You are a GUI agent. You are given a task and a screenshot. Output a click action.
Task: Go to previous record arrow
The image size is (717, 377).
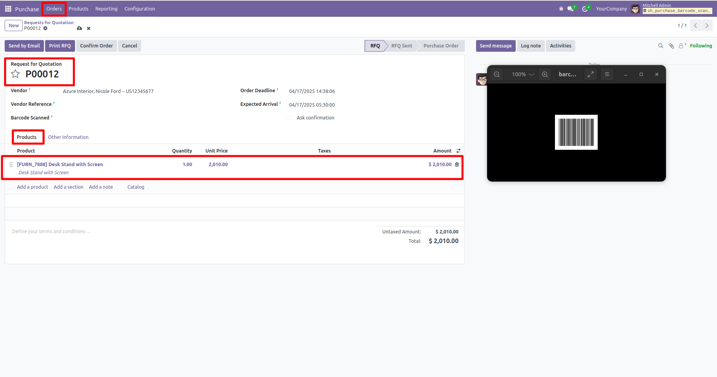pyautogui.click(x=696, y=26)
